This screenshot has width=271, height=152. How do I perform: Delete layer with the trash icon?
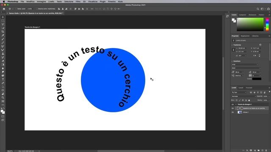[x=266, y=150]
